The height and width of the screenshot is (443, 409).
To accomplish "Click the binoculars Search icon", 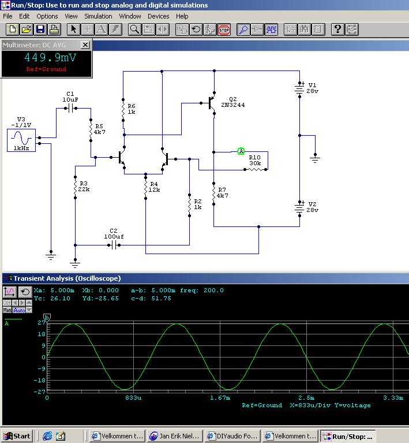I will tap(304, 29).
